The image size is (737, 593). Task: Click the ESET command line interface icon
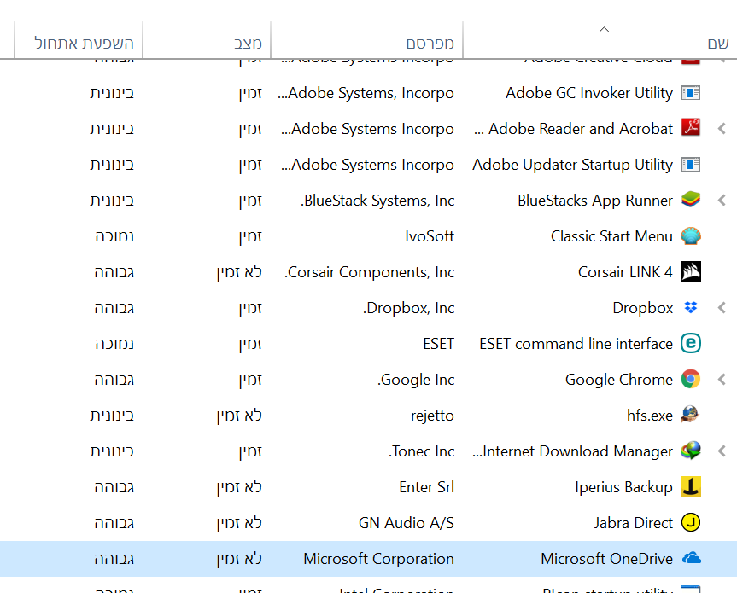pos(691,344)
